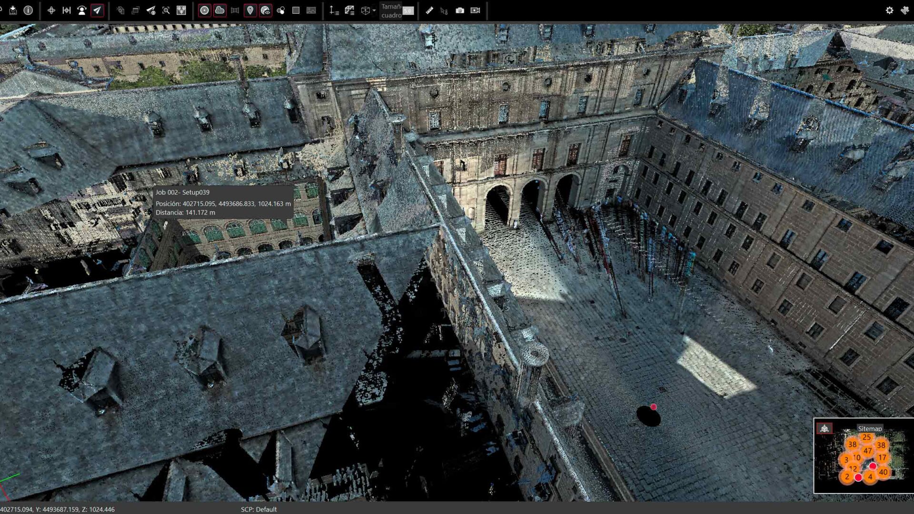Screen dimensions: 914x514
Task: Click the information (i) icon
Action: 28,10
